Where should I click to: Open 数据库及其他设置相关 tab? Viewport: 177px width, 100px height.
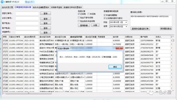tap(73, 7)
